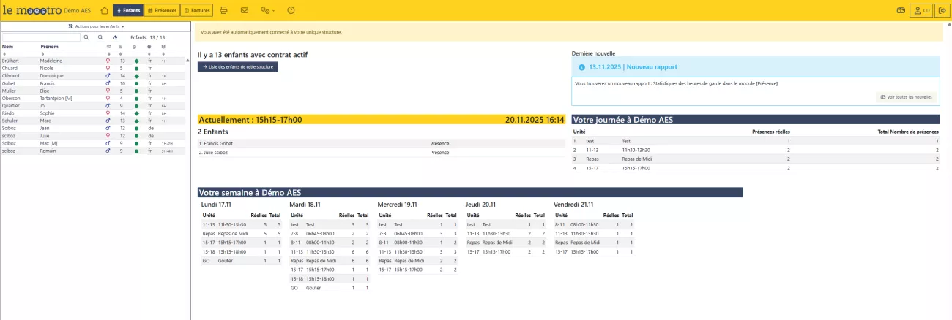Click the printer icon in top toolbar
This screenshot has width=952, height=320.
point(224,10)
